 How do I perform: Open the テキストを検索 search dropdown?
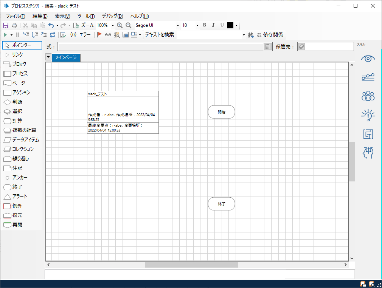point(243,35)
